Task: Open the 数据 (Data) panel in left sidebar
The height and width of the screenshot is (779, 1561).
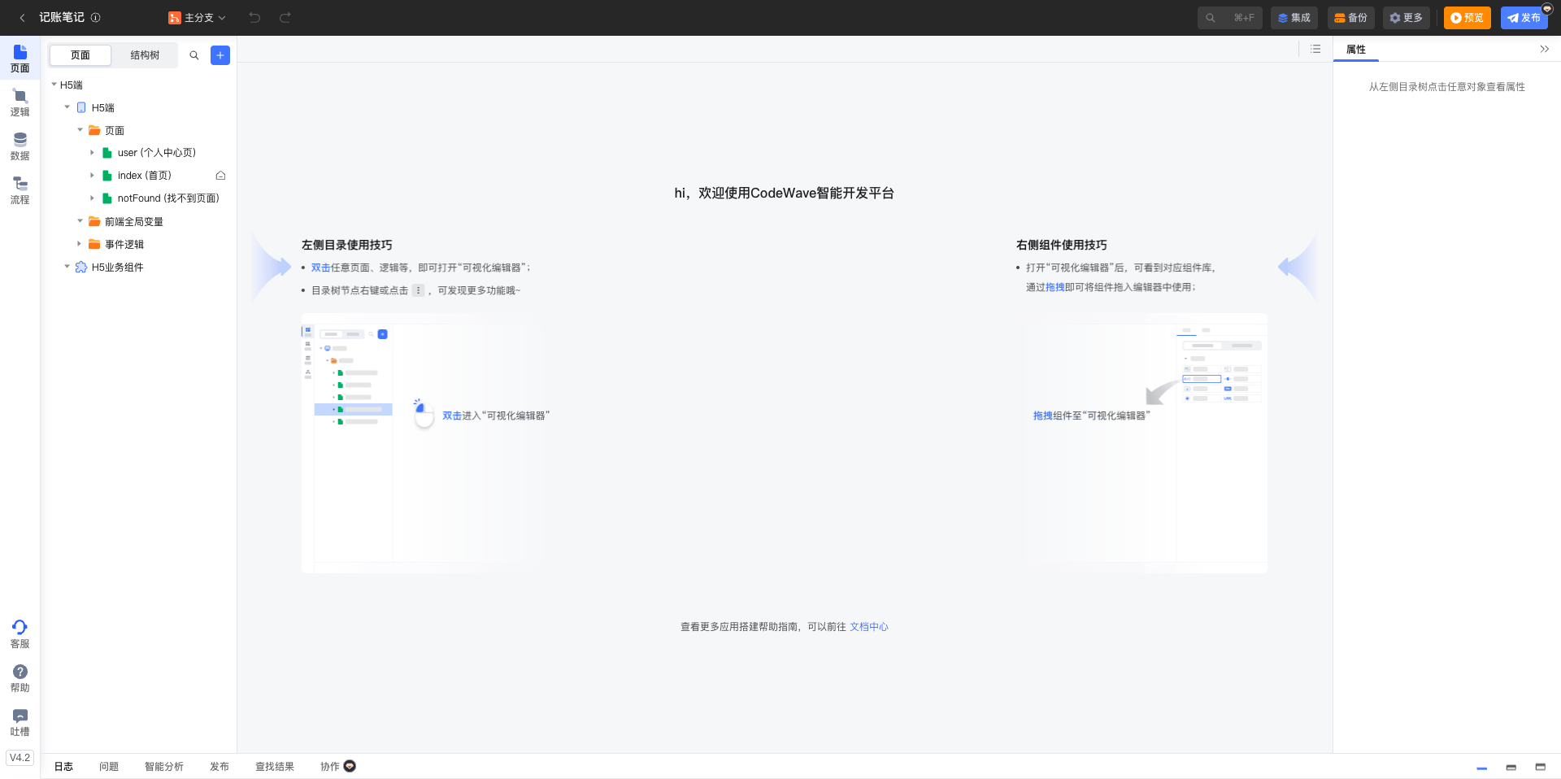Action: (20, 145)
